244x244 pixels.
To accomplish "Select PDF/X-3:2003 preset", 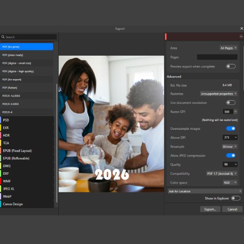I will pyautogui.click(x=27, y=104).
